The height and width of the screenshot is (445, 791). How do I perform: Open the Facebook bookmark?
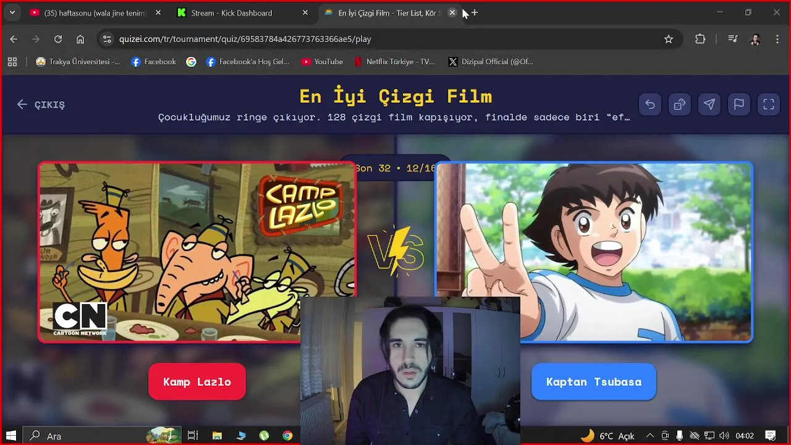click(x=154, y=62)
